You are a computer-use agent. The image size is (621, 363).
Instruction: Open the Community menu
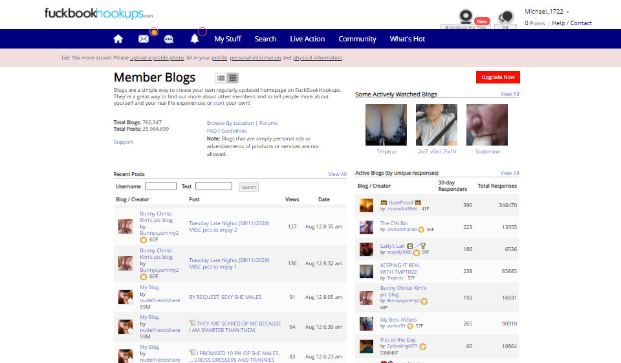coord(357,39)
